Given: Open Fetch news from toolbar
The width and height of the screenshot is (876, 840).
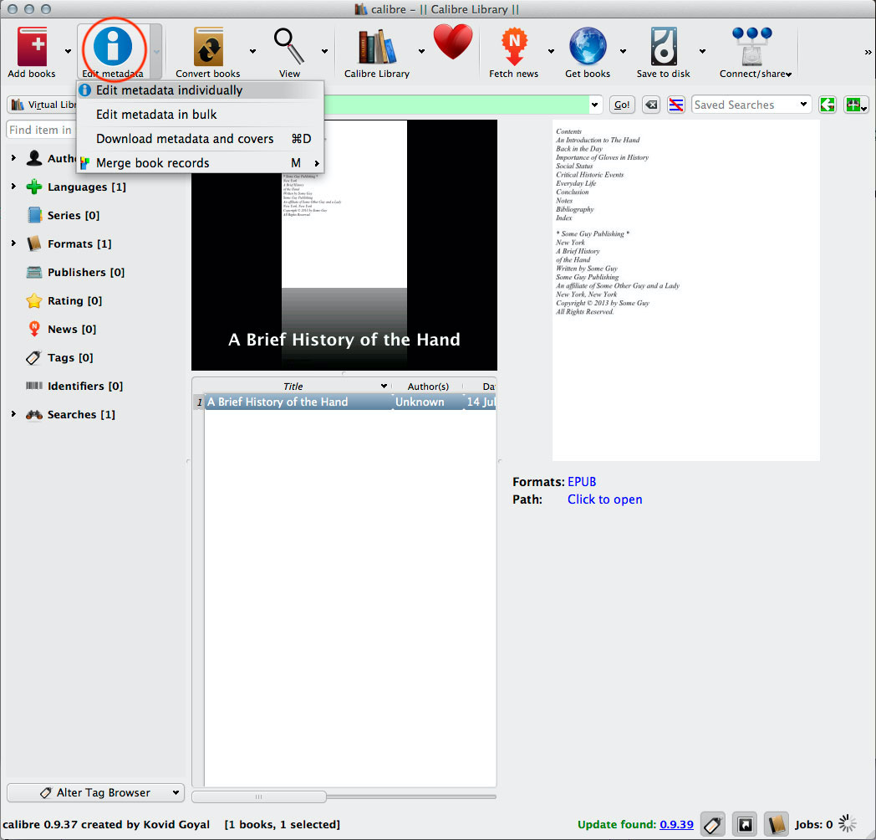Looking at the screenshot, I should coord(513,47).
